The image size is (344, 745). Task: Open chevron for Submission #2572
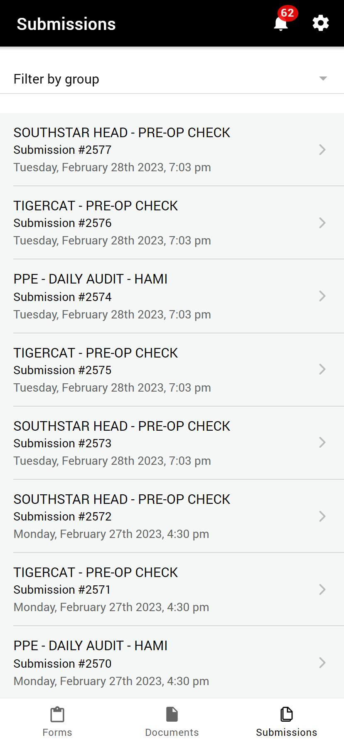click(322, 516)
